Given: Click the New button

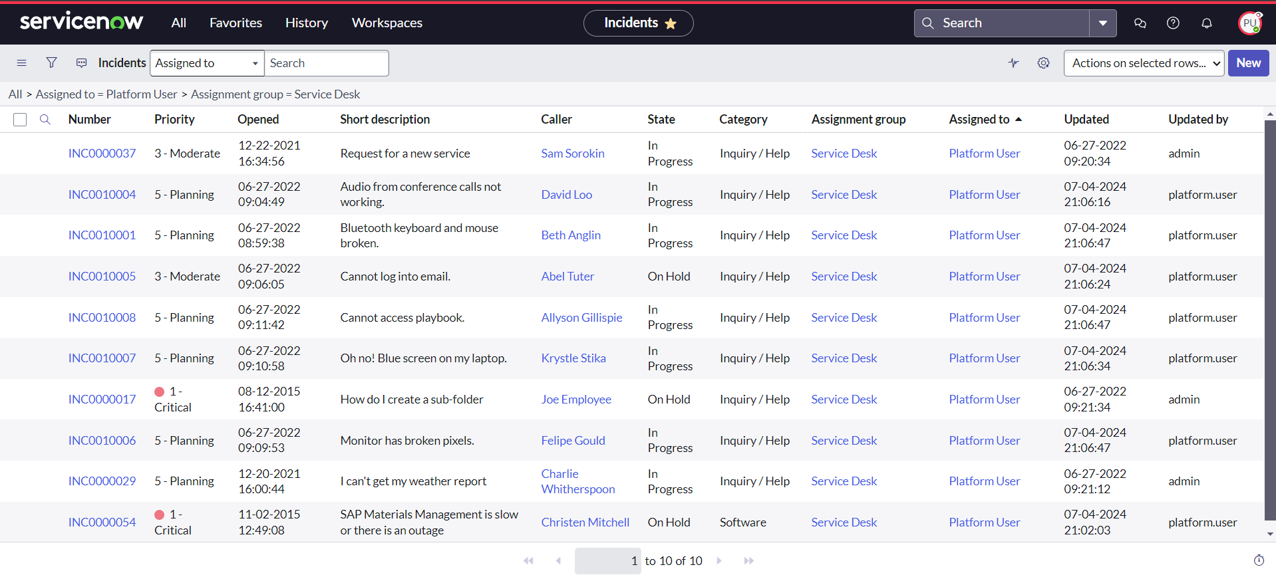Looking at the screenshot, I should click(x=1248, y=63).
